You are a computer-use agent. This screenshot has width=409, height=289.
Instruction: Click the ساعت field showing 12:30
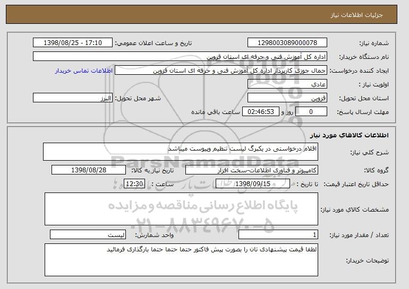134,184
